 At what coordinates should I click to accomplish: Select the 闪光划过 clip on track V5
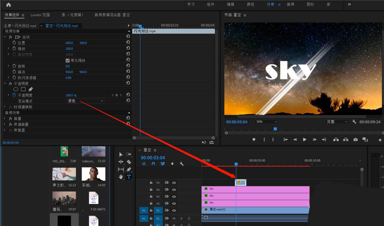tap(241, 182)
